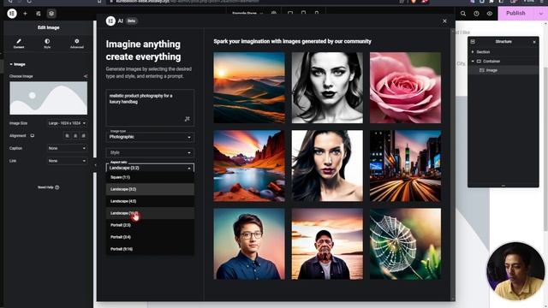This screenshot has width=548, height=308.
Task: Open the Elementor logo menu
Action: pyautogui.click(x=12, y=14)
